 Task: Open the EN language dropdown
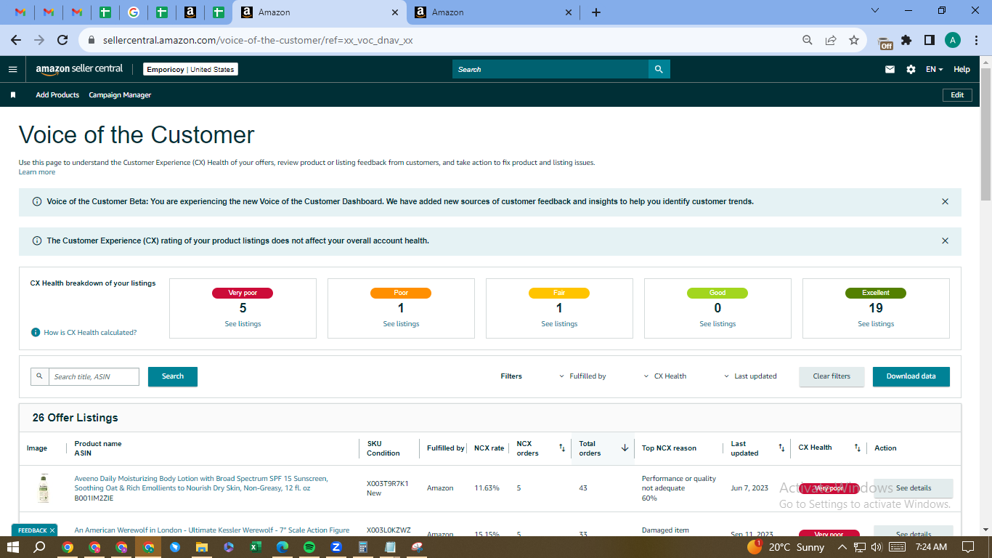934,69
